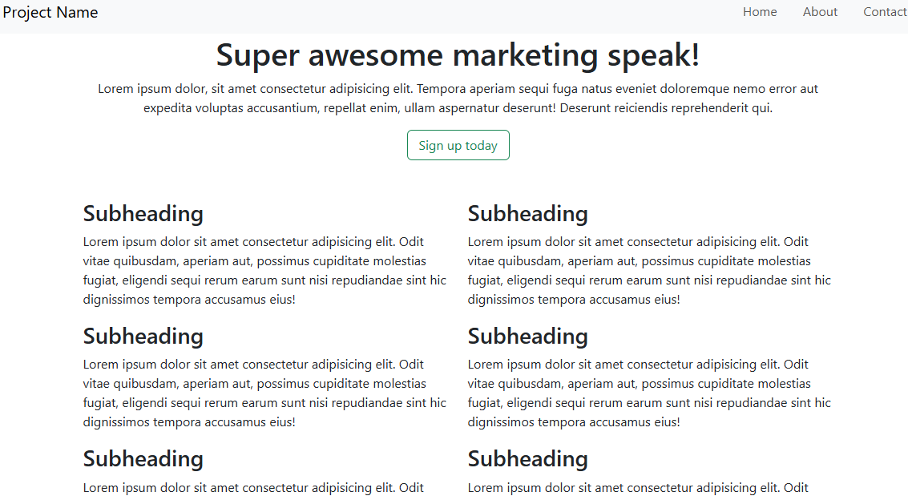Click the Project Name brand link
This screenshot has width=908, height=500.
click(x=50, y=12)
